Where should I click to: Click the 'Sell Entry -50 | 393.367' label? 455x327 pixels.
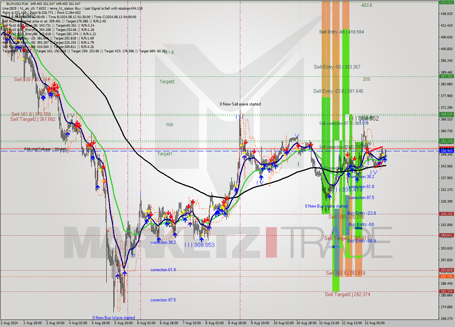coord(337,67)
